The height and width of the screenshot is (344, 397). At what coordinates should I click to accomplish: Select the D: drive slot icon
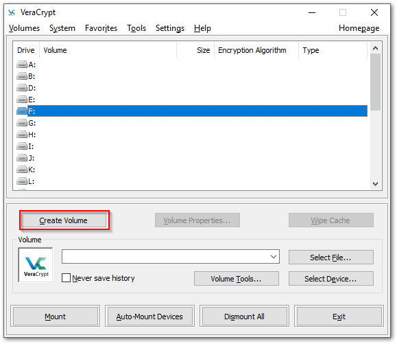(x=22, y=88)
